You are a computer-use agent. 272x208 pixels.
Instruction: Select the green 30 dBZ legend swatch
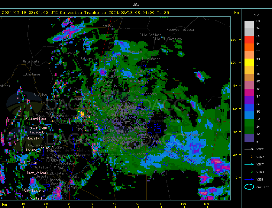(249, 123)
